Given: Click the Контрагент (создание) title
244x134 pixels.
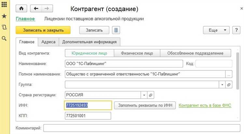Looking at the screenshot, I should click(104, 9).
